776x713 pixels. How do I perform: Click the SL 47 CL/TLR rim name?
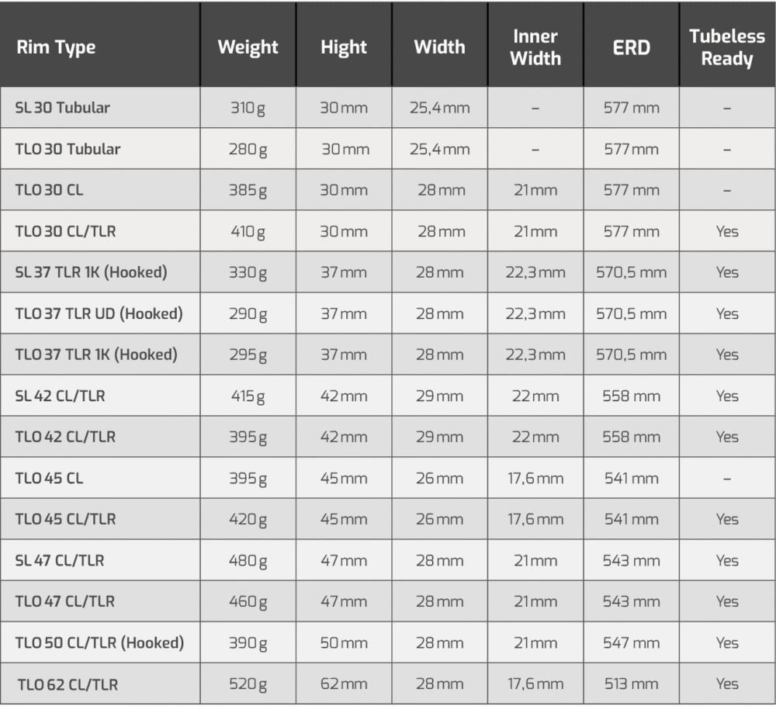click(60, 560)
